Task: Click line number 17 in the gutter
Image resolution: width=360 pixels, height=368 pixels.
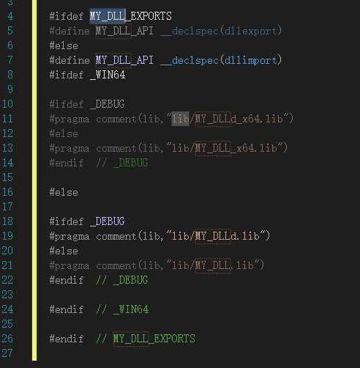Action: (7, 207)
